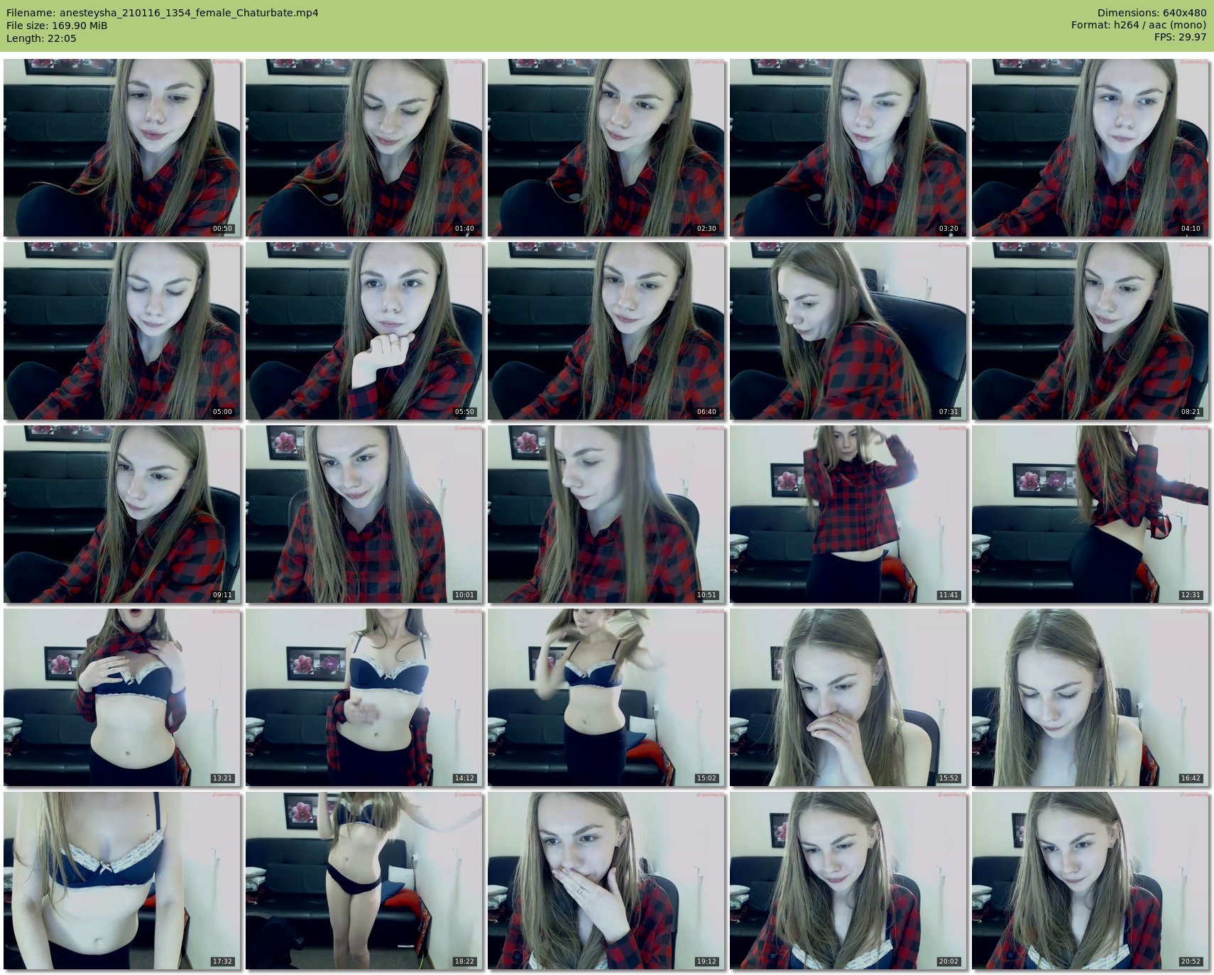
Task: Open the thumbnail timestamped 00:50
Action: click(122, 148)
